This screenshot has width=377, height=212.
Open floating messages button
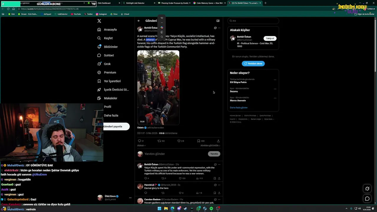pyautogui.click(x=367, y=199)
